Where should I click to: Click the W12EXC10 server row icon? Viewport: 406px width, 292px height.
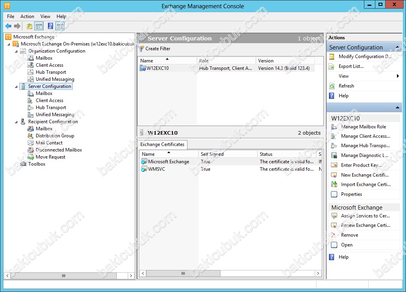click(143, 68)
